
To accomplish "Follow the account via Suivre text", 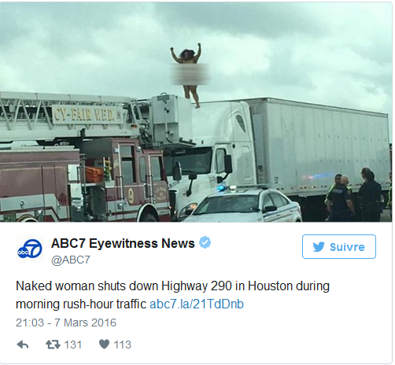I will click(x=347, y=247).
